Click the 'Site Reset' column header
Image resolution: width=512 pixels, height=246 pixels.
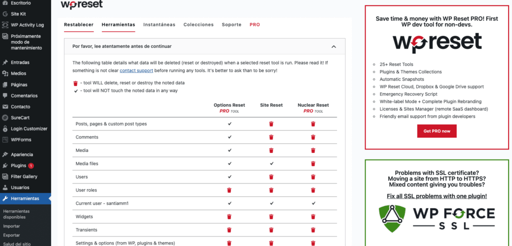point(271,105)
